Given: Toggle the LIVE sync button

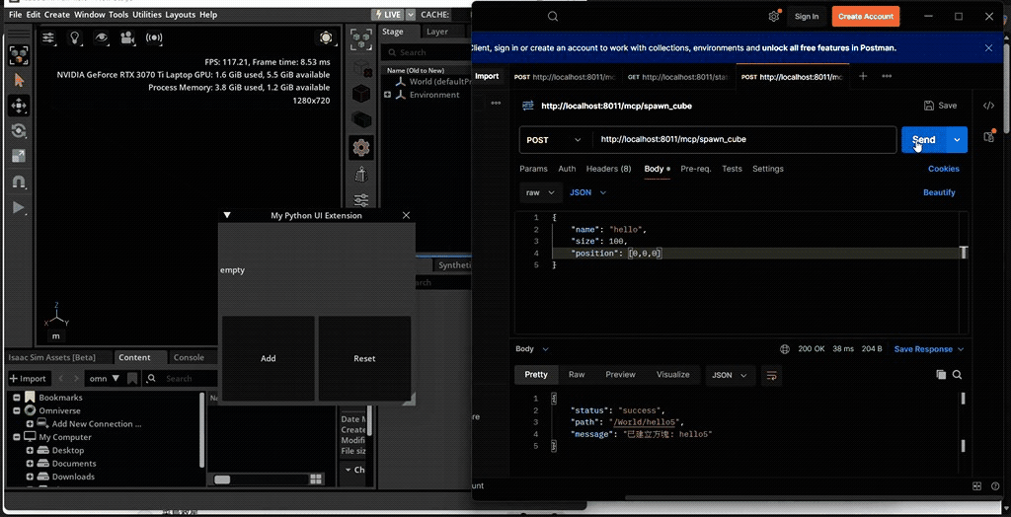Looking at the screenshot, I should click(387, 14).
